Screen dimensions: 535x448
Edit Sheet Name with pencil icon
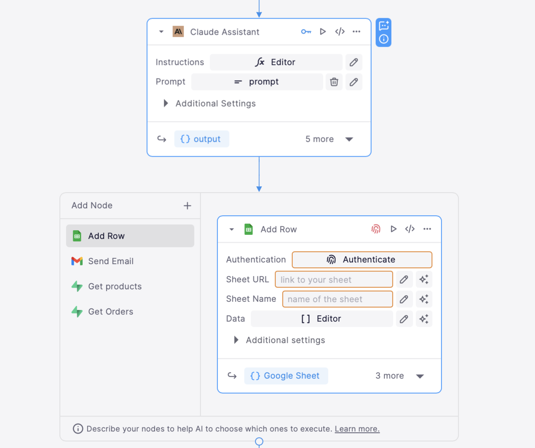[x=404, y=299]
